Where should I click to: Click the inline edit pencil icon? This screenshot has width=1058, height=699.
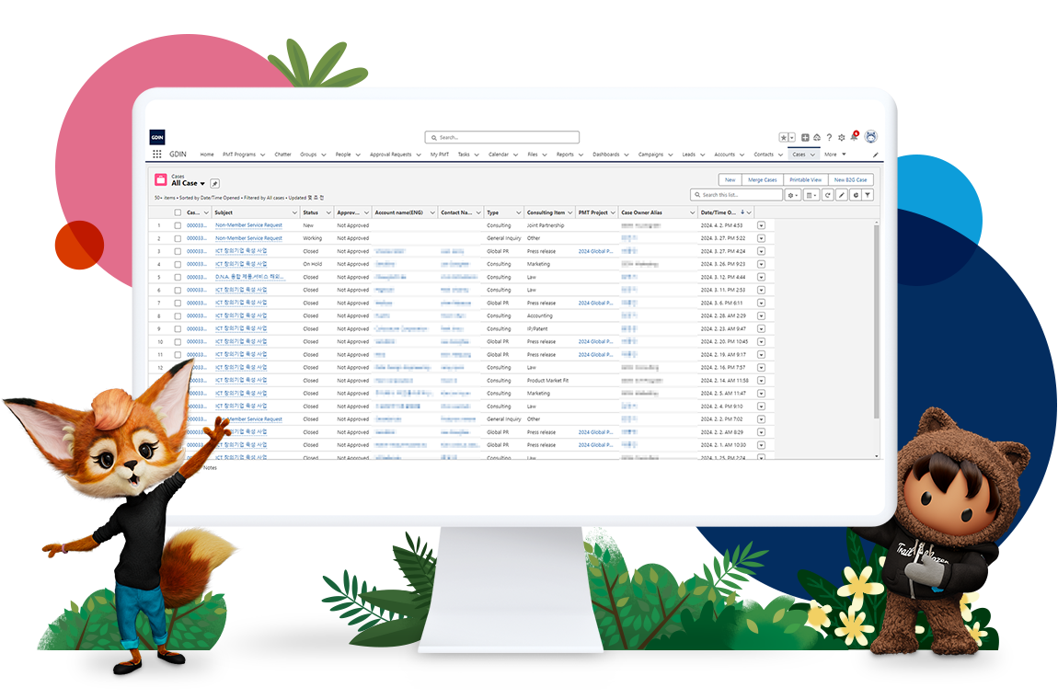842,195
